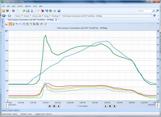Click the grey Forward navigation arrow
This screenshot has height=117, width=161.
point(9,16)
